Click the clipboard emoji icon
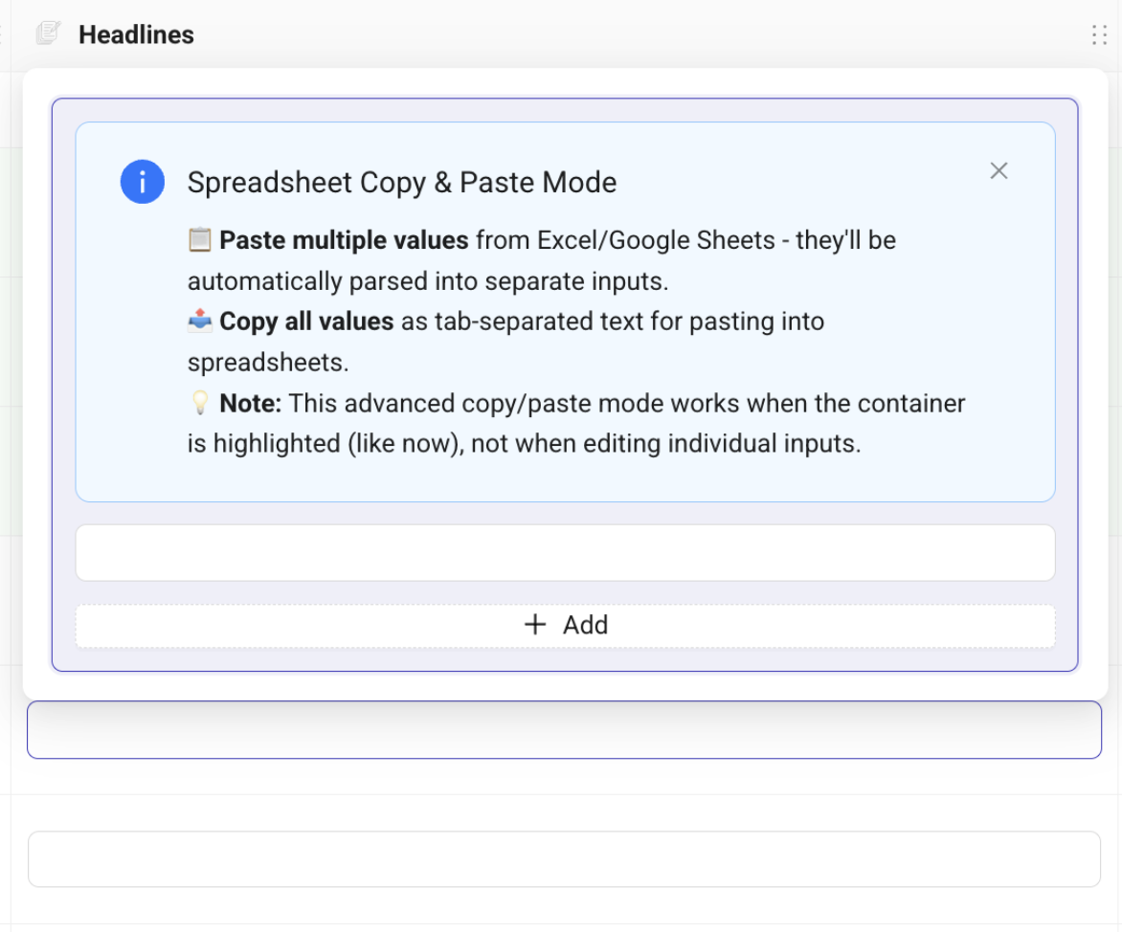The image size is (1122, 932). pos(199,240)
